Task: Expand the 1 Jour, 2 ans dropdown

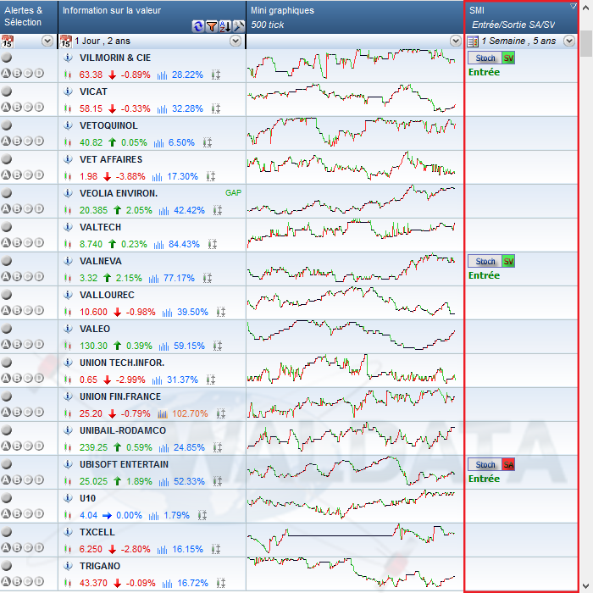Action: (x=236, y=41)
